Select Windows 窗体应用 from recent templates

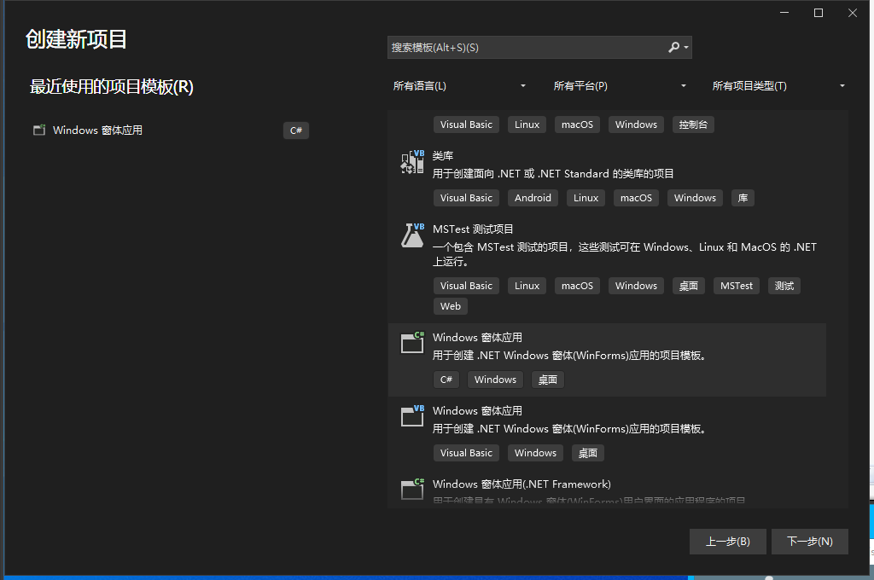pyautogui.click(x=96, y=130)
